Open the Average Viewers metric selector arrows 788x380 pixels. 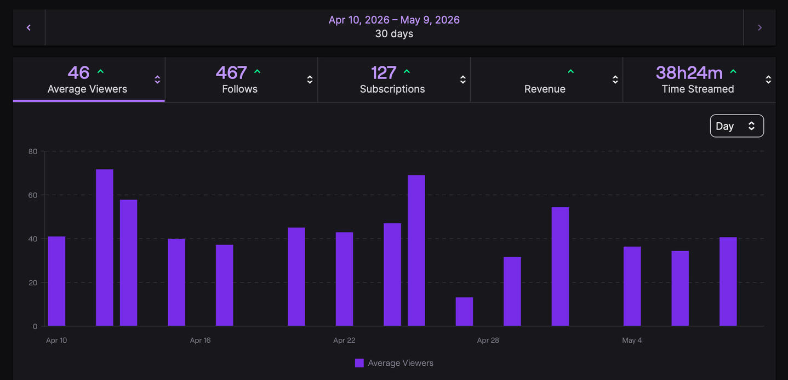(157, 80)
